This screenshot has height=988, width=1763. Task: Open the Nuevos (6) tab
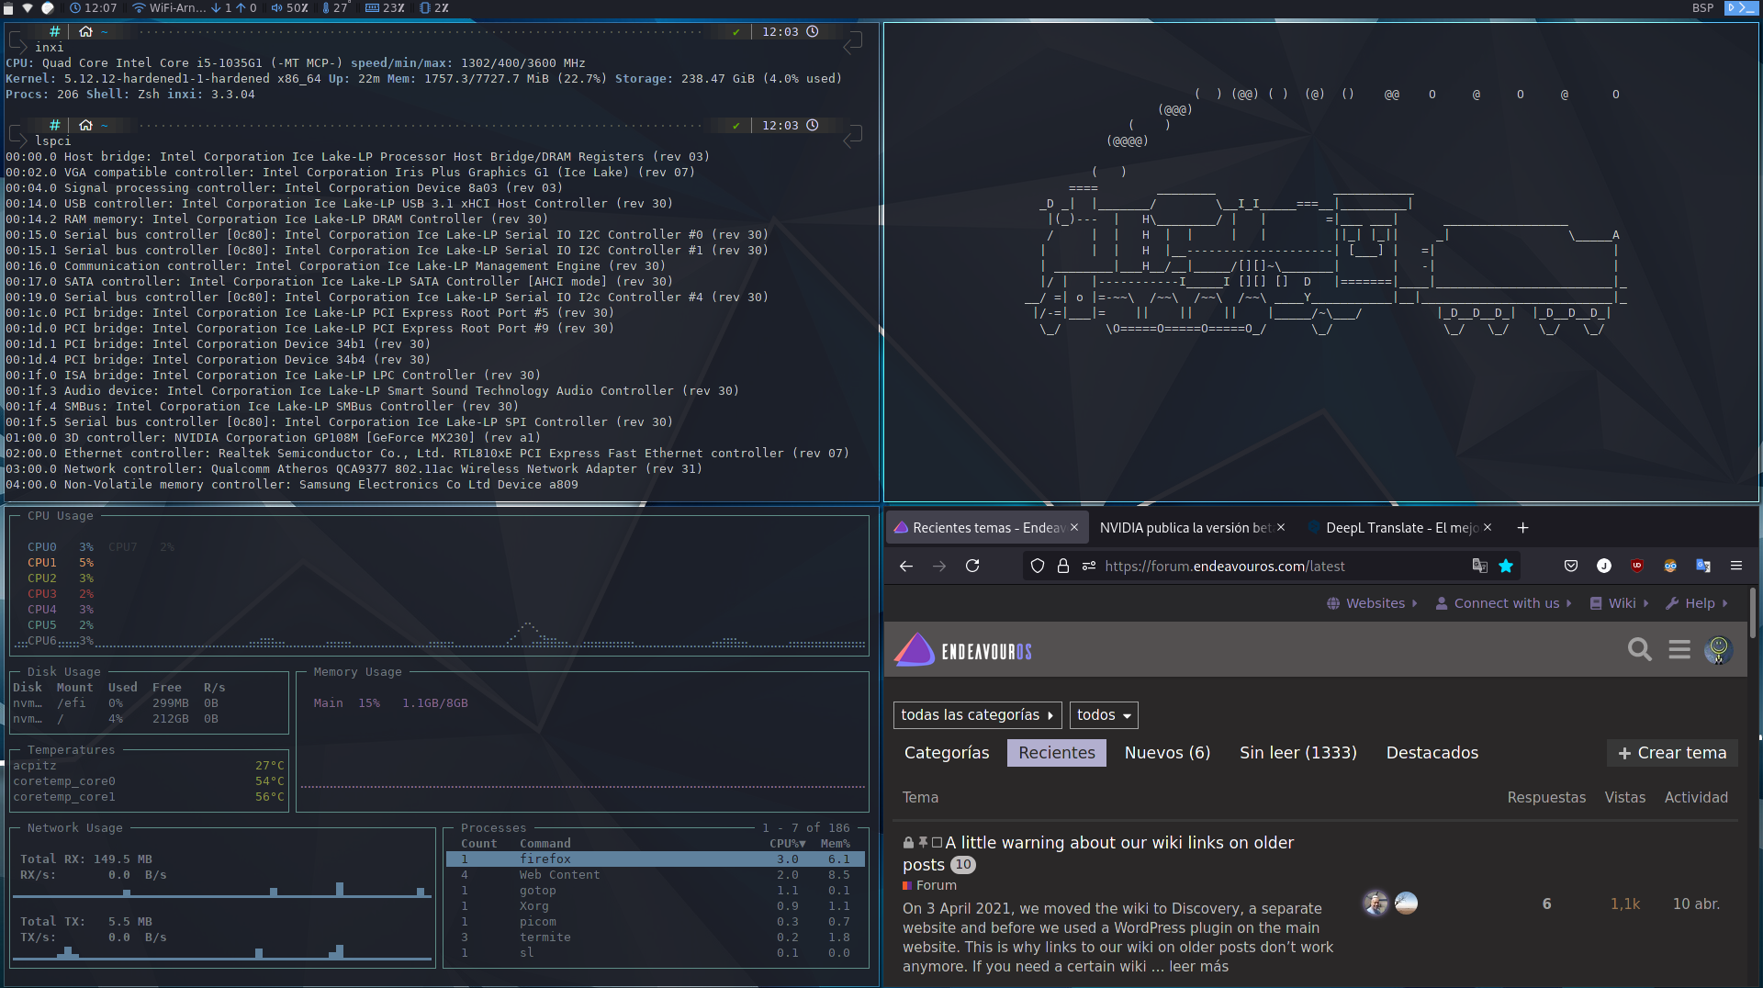(x=1167, y=753)
